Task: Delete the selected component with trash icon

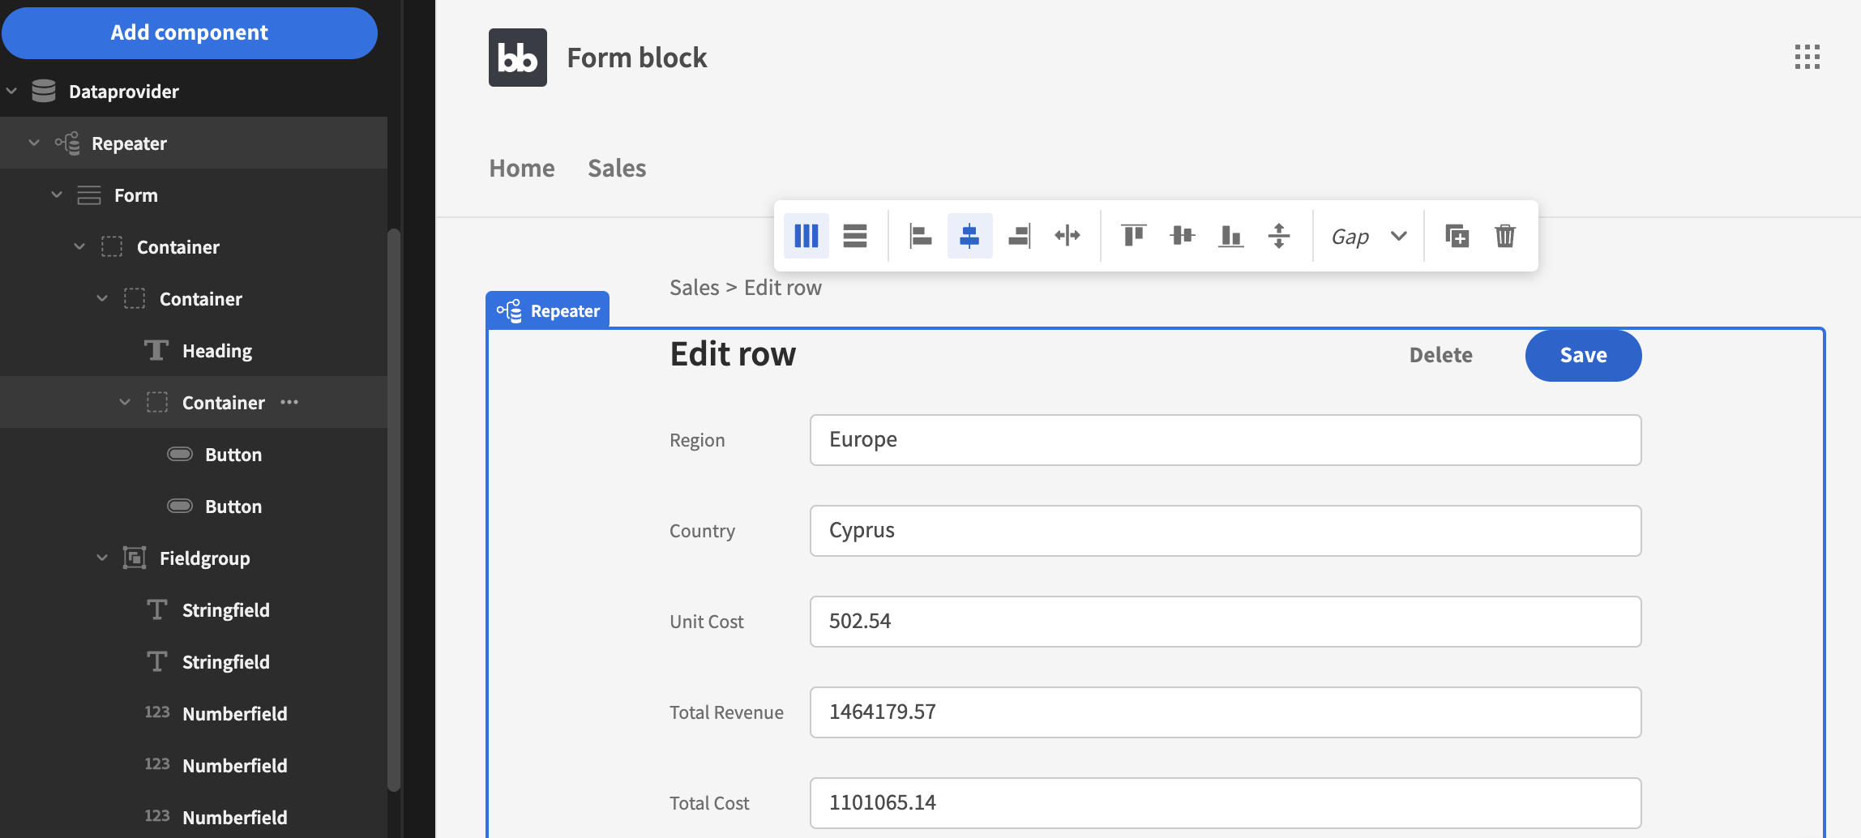Action: tap(1504, 236)
